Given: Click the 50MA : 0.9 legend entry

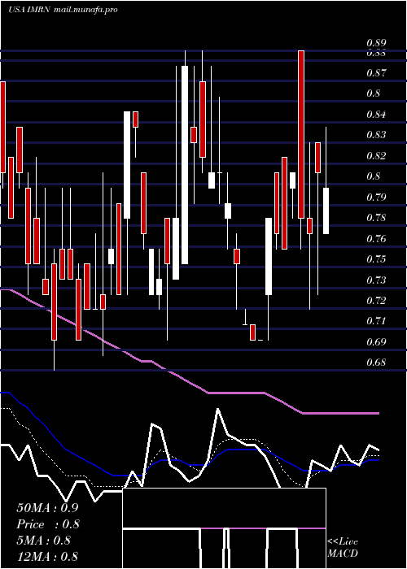Looking at the screenshot, I should pos(47,508).
